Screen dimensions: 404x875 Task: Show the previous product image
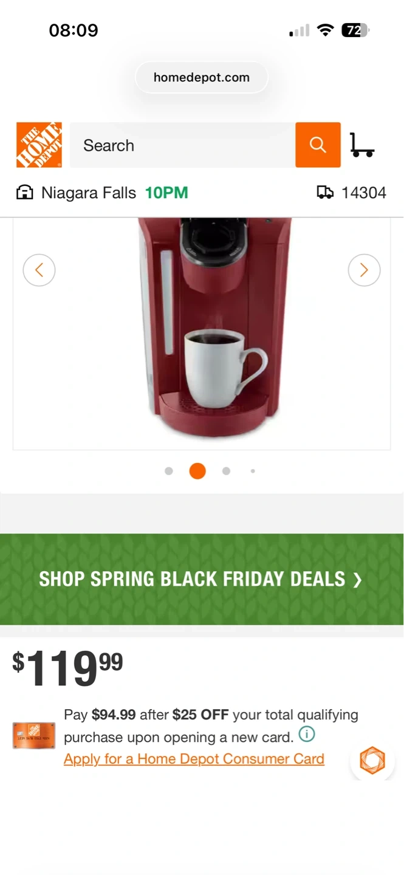39,270
